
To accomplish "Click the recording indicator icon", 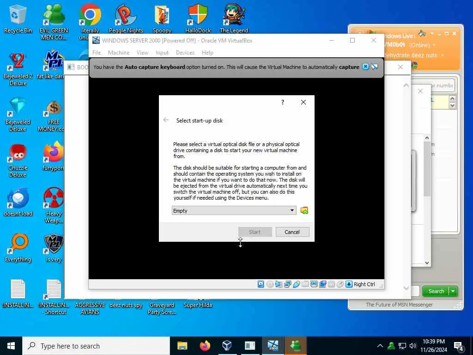I will click(322, 284).
